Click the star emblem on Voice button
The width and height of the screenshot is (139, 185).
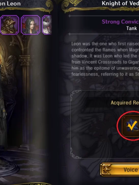tap(106, 170)
